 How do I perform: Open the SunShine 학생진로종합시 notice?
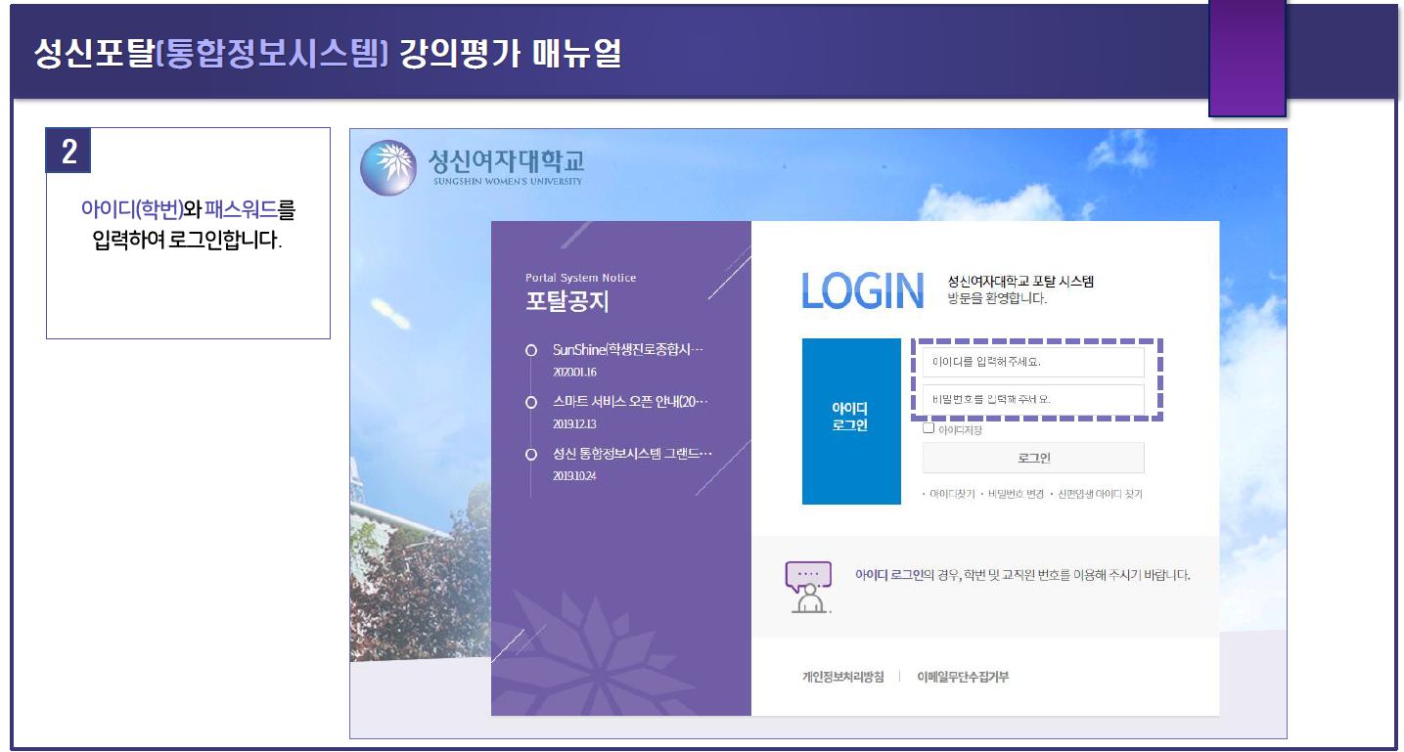(x=627, y=350)
